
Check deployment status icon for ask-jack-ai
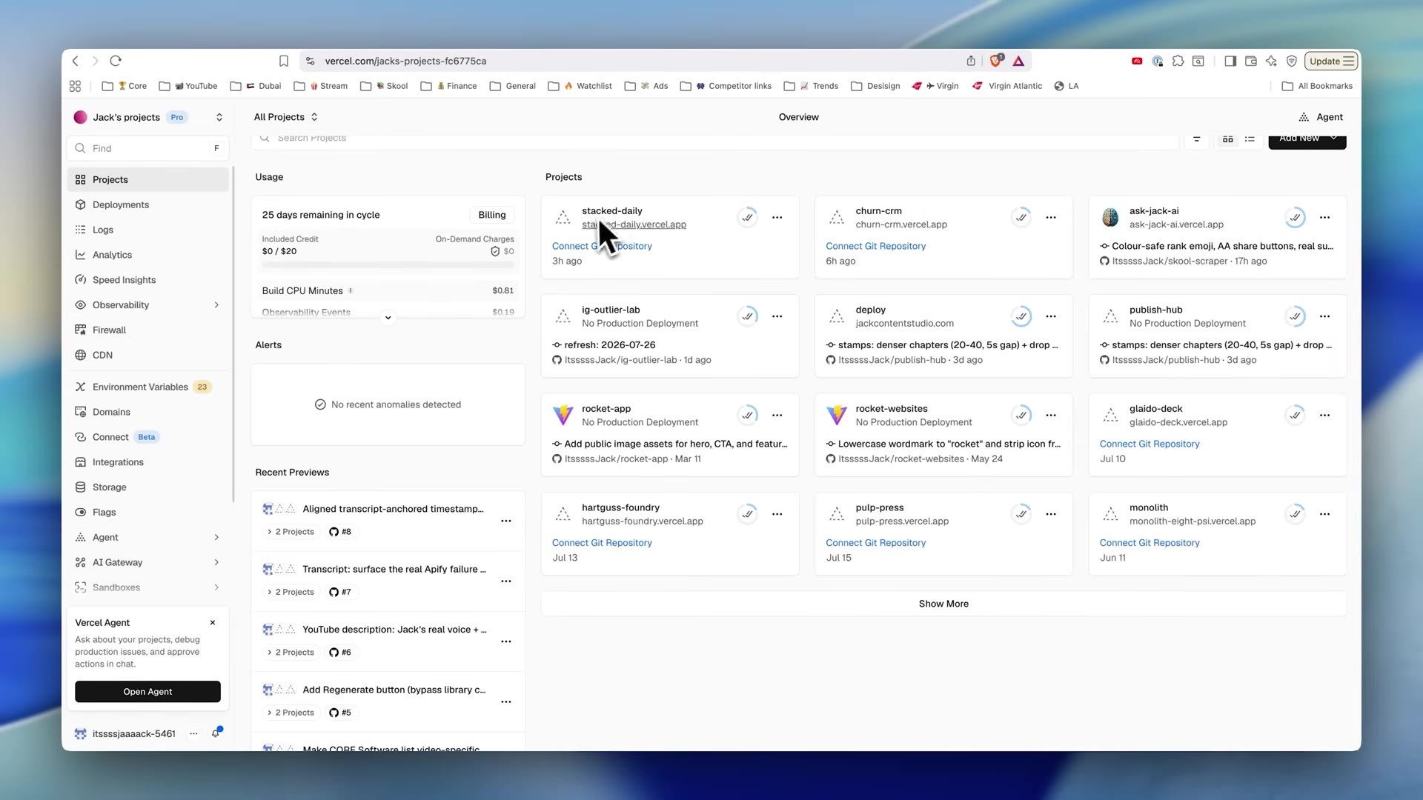coord(1295,218)
